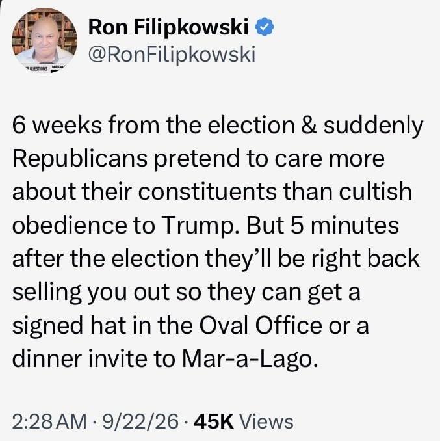Screen dimensions: 440x441
Task: Click the "cultish" word in the tweet
Action: tap(376, 191)
